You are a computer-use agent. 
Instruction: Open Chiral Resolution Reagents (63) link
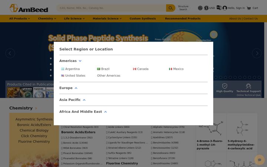pos(80,127)
